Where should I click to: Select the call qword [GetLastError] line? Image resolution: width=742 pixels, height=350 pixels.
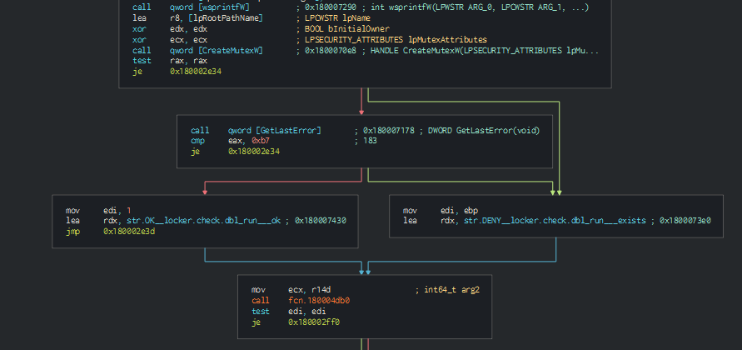click(x=256, y=130)
